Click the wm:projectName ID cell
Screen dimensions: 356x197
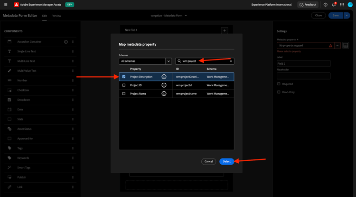coord(186,93)
